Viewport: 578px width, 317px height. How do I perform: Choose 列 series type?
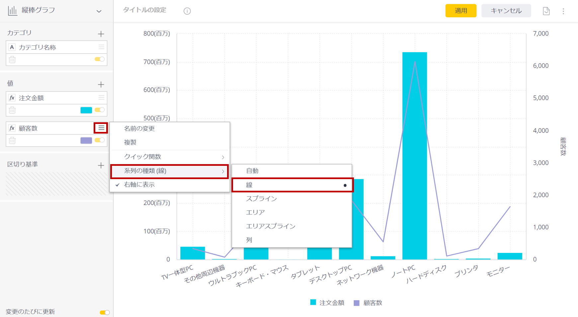coord(292,240)
